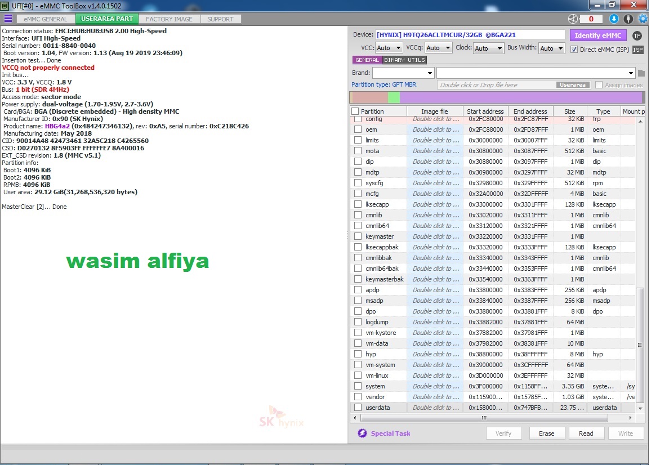
Task: Open the Brand dropdown list
Action: tap(403, 73)
